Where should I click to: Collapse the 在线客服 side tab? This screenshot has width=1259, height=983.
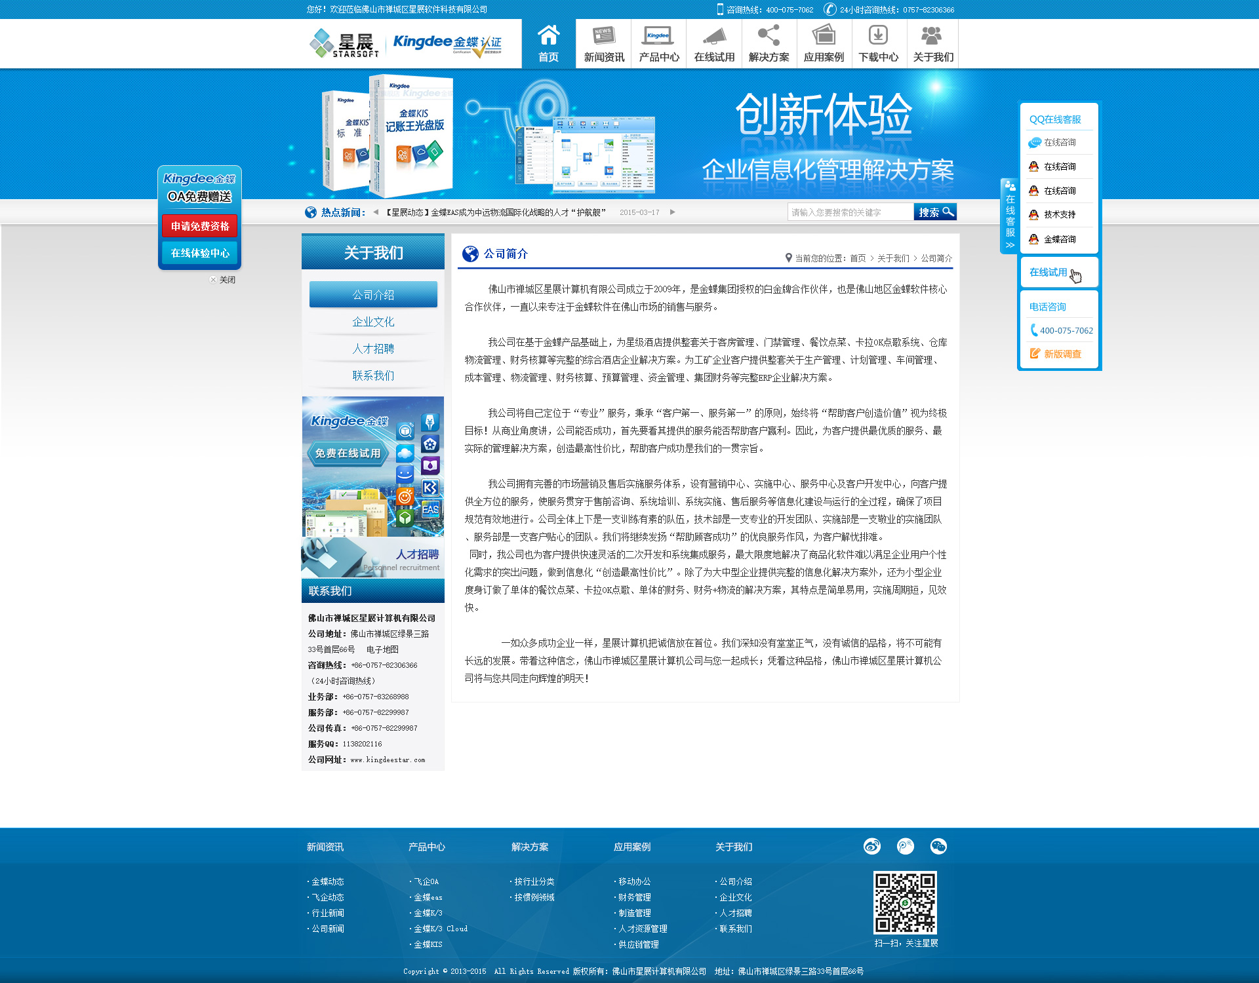pyautogui.click(x=1010, y=216)
